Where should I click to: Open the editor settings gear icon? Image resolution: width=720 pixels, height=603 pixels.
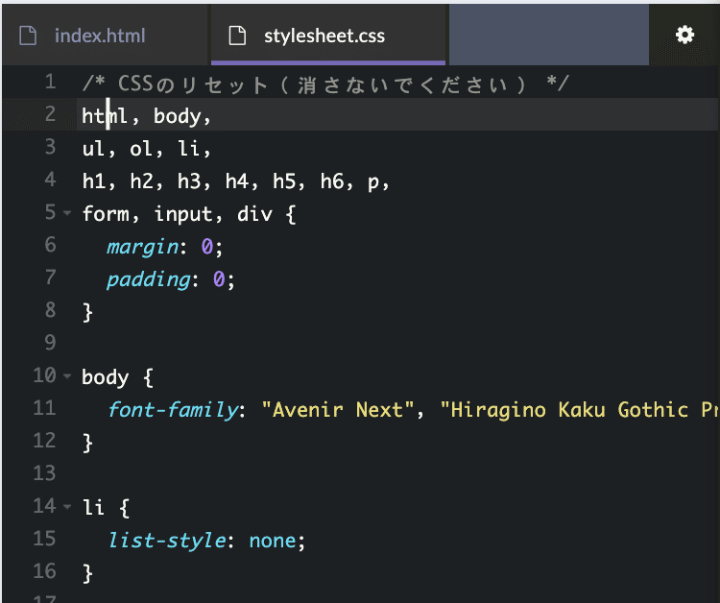(x=684, y=35)
